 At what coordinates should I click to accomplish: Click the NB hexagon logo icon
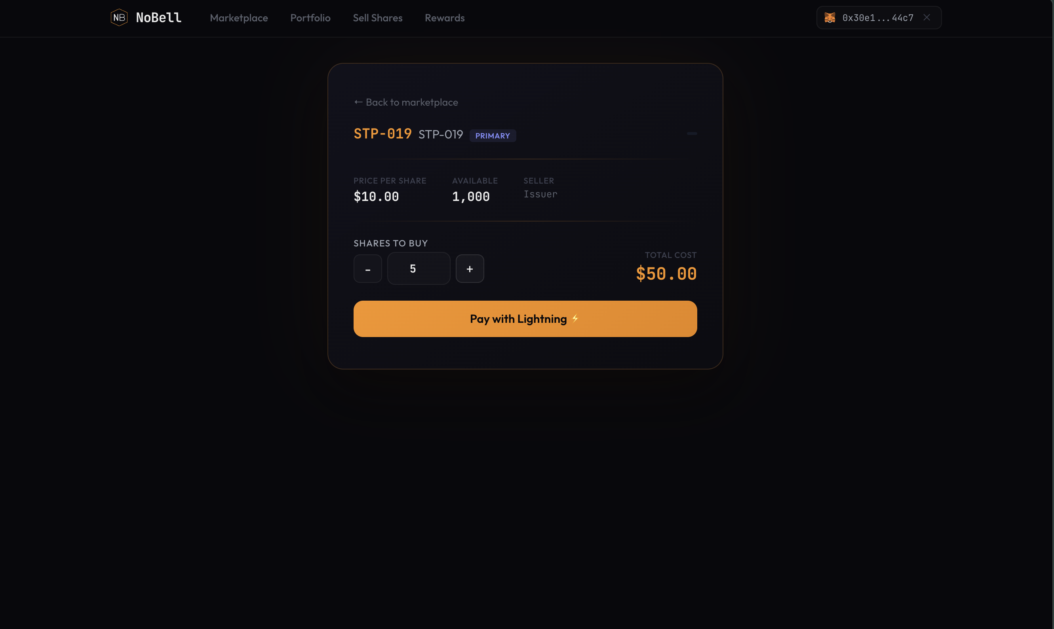tap(119, 17)
